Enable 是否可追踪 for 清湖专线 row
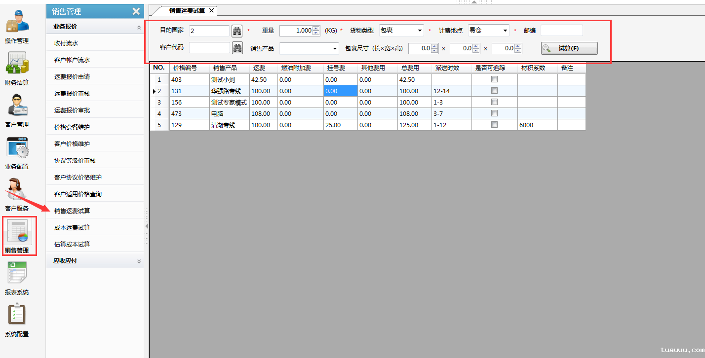 [x=494, y=125]
